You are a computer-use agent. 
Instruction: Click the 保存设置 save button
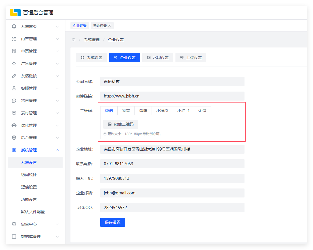pos(112,222)
